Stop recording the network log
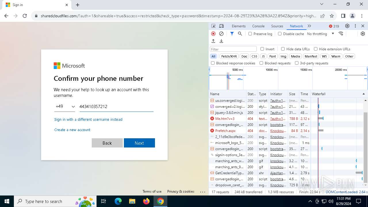 [213, 34]
